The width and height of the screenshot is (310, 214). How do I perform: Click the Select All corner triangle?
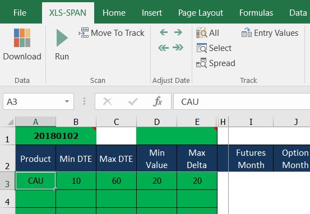click(x=10, y=122)
